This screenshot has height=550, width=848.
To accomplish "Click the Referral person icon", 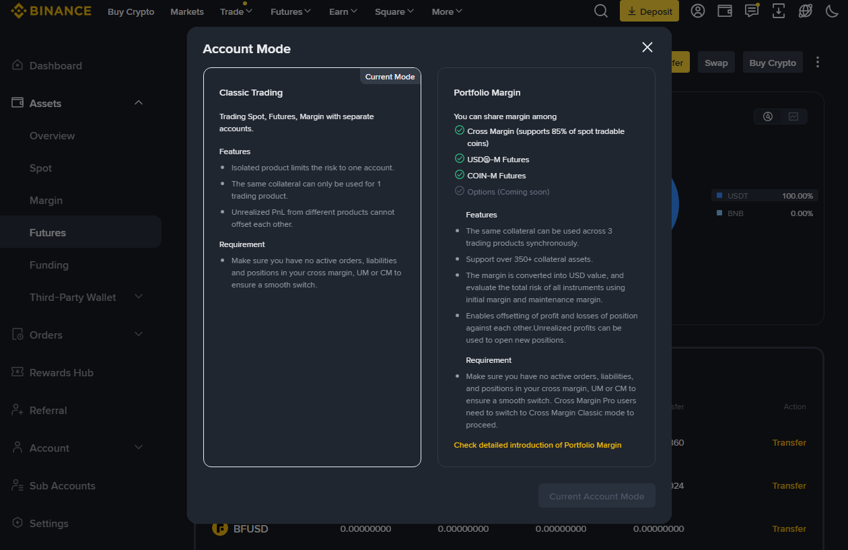I will tap(17, 410).
